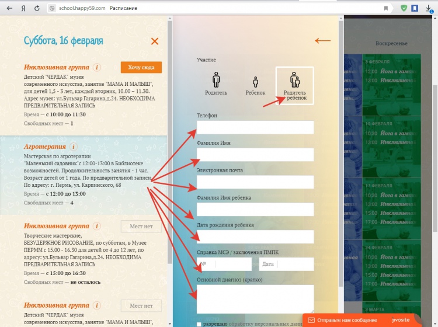Focus the 'Электронная почта' field

[255, 182]
